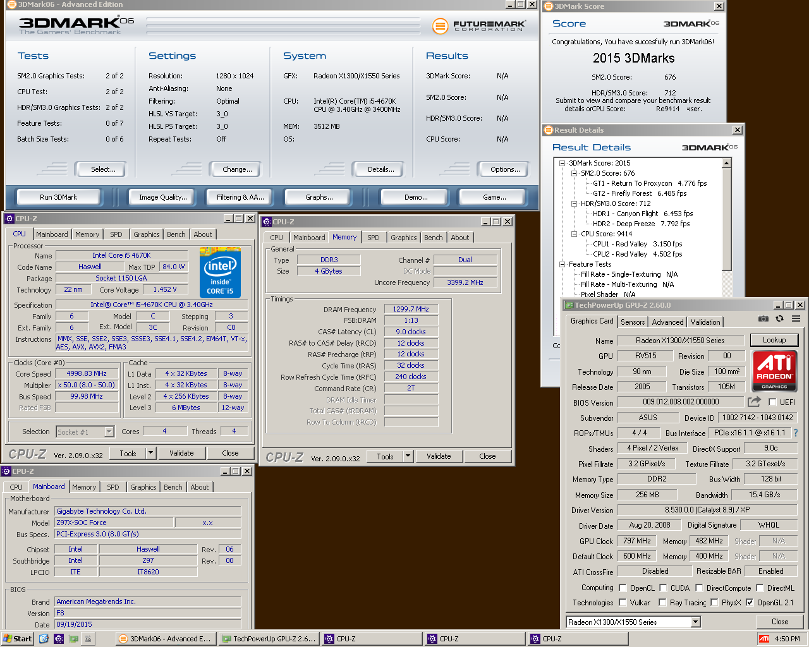Image resolution: width=809 pixels, height=647 pixels.
Task: Open Filtering & AA... settings
Action: pyautogui.click(x=240, y=197)
